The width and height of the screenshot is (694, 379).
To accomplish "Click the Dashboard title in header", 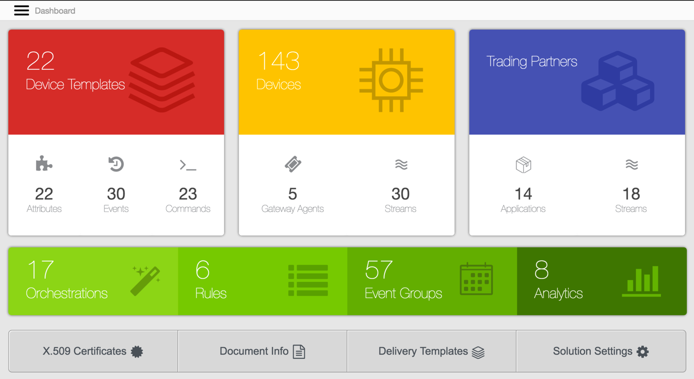I will [55, 11].
